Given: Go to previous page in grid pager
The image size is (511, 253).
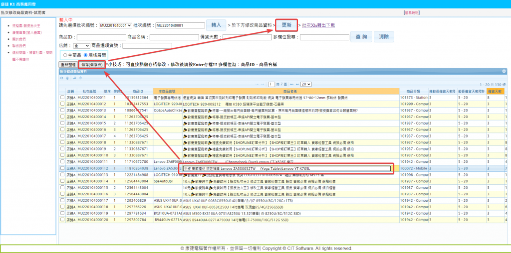Looking at the screenshot, I should coord(263,84).
